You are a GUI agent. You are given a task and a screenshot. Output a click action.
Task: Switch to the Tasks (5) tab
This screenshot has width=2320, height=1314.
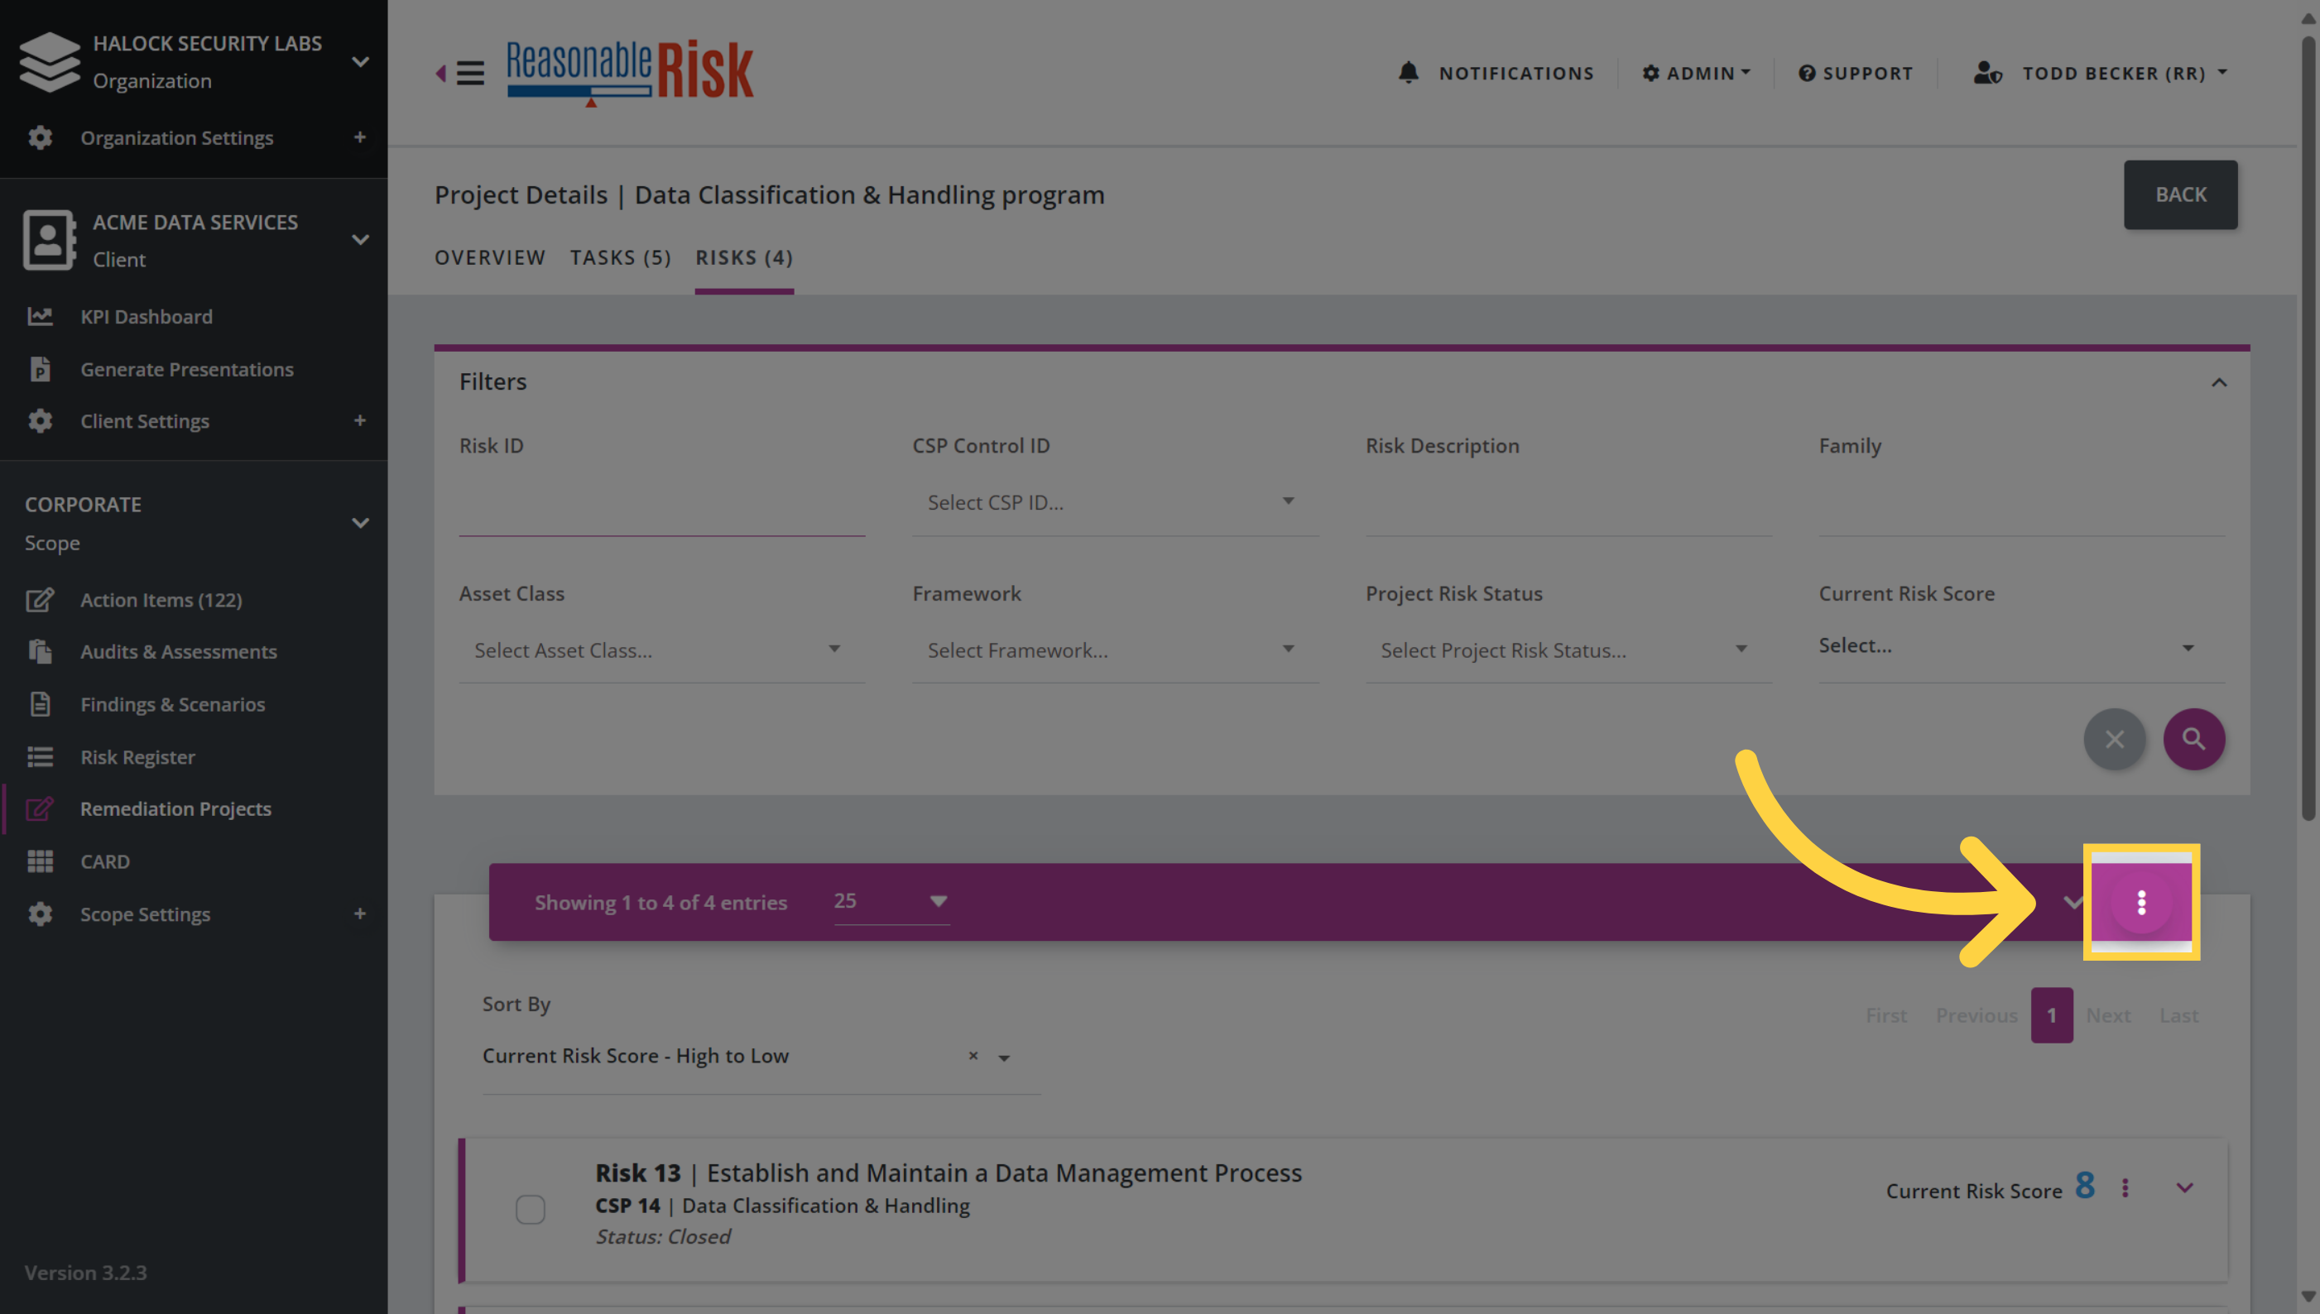pos(621,258)
